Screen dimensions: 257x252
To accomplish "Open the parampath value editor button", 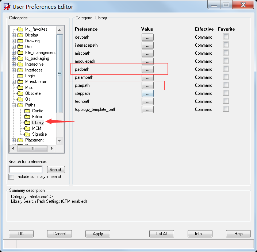I will click(x=147, y=77).
